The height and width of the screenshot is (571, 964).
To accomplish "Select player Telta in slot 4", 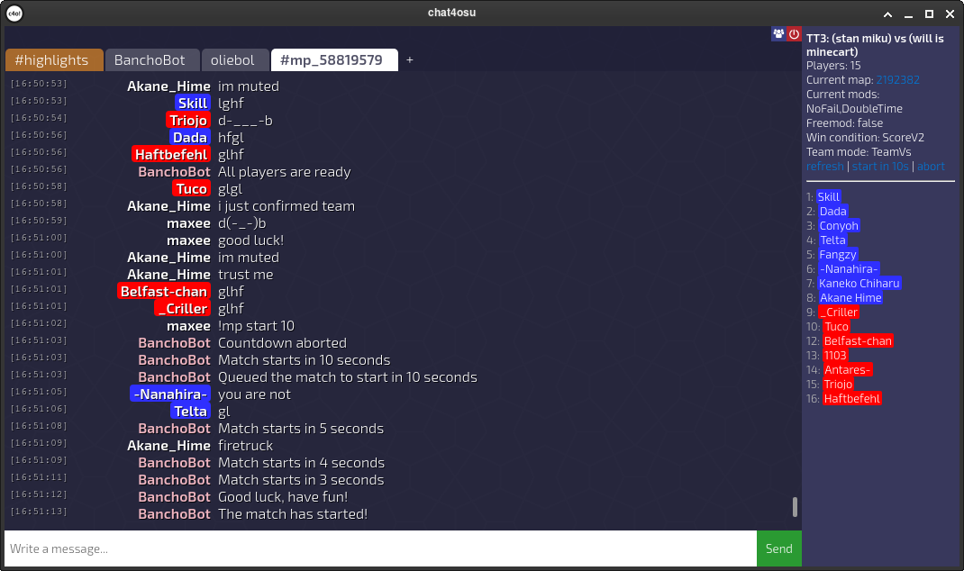I will click(x=833, y=240).
